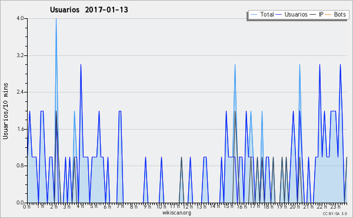Click the x-axis label "23 h"
This screenshot has height=218, width=353.
pyautogui.click(x=335, y=207)
